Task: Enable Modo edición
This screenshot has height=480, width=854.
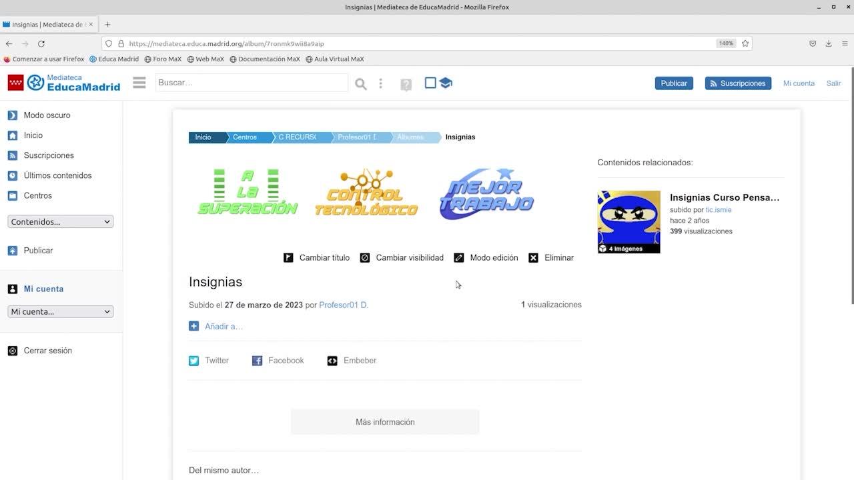Action: [x=486, y=258]
